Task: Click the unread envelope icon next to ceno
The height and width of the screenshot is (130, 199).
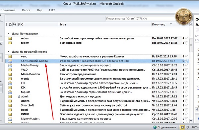Action: 10,57
